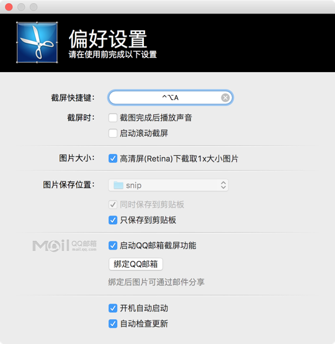Click the 绑定QQ邮箱 button
Image resolution: width=335 pixels, height=344 pixels.
[x=136, y=264]
